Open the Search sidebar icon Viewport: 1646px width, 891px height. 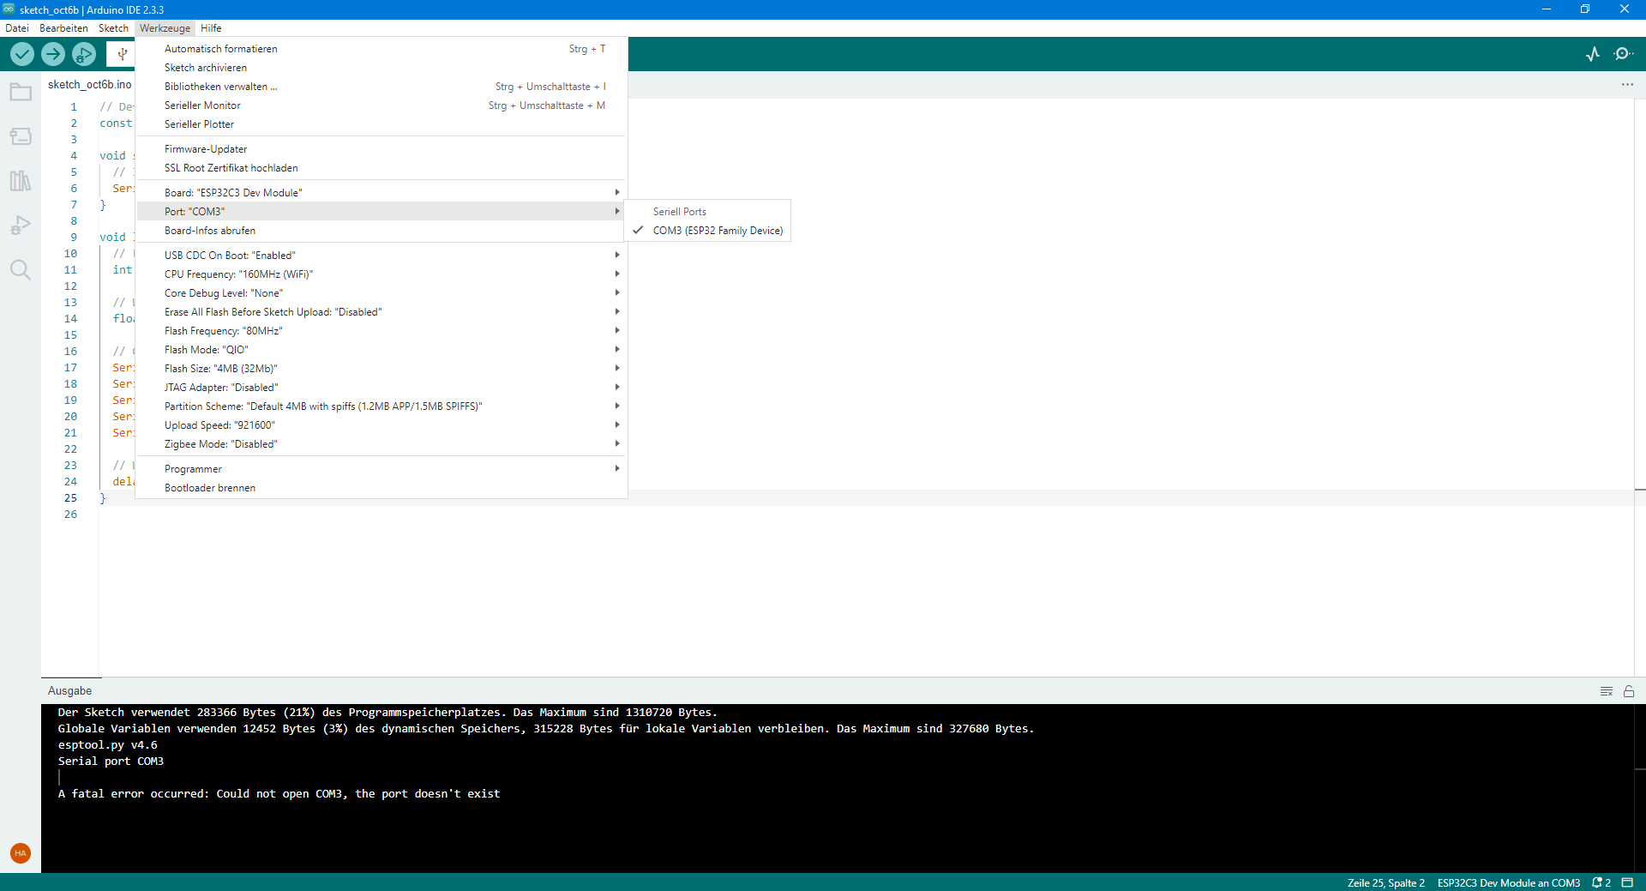coord(21,269)
